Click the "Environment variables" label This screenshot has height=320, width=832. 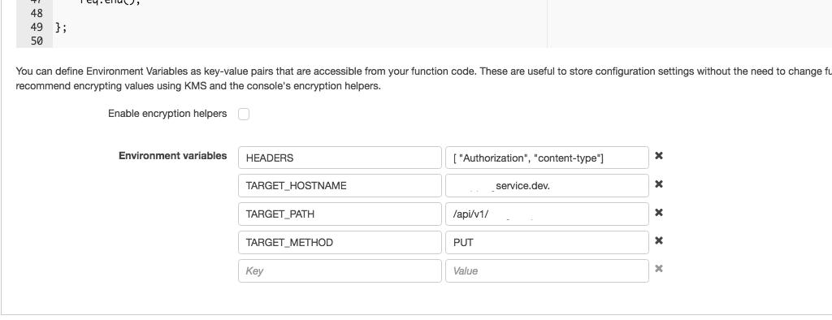(172, 155)
